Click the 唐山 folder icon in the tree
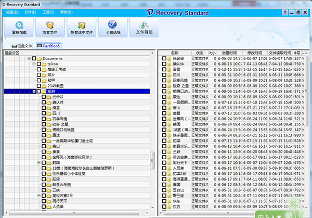This screenshot has height=218, width=312. pyautogui.click(x=49, y=146)
